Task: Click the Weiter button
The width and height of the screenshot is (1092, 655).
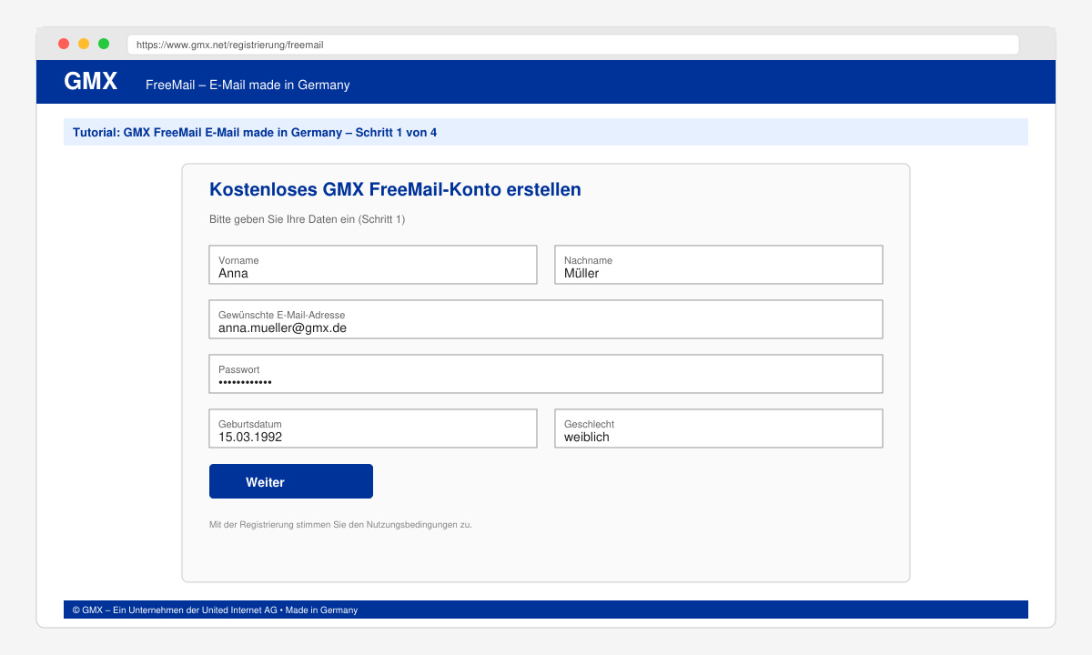Action: point(291,481)
